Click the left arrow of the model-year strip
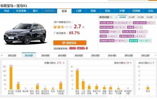The height and width of the screenshot is (99, 157). point(2,55)
